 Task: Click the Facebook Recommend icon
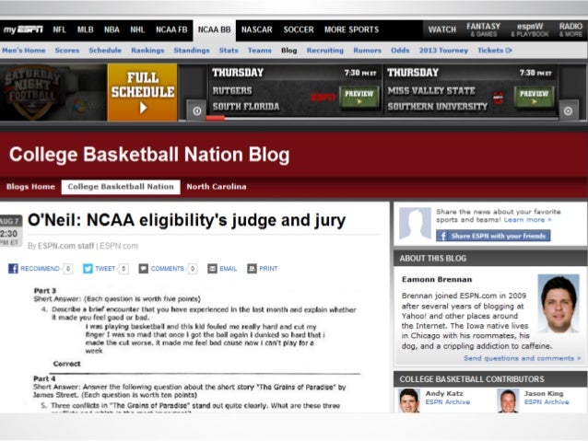point(13,268)
